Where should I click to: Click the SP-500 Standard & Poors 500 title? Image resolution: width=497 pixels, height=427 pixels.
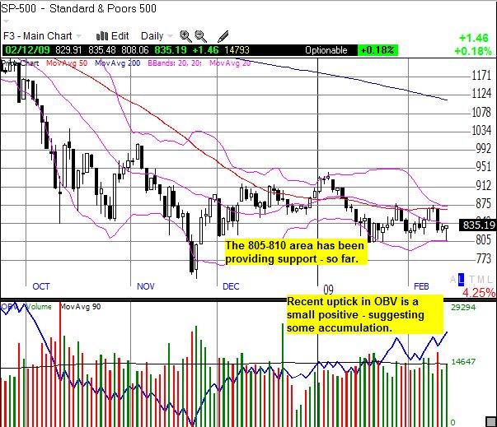(78, 8)
